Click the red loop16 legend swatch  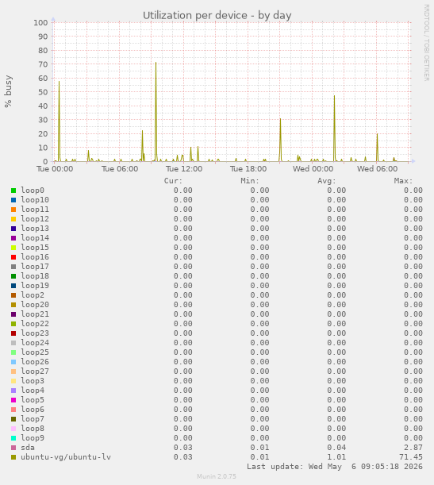[13, 257]
